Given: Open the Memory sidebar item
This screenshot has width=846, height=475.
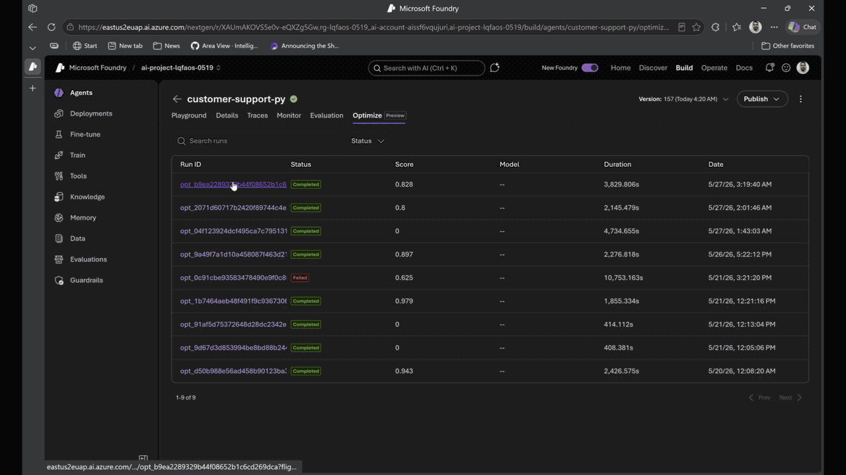Looking at the screenshot, I should pos(83,218).
